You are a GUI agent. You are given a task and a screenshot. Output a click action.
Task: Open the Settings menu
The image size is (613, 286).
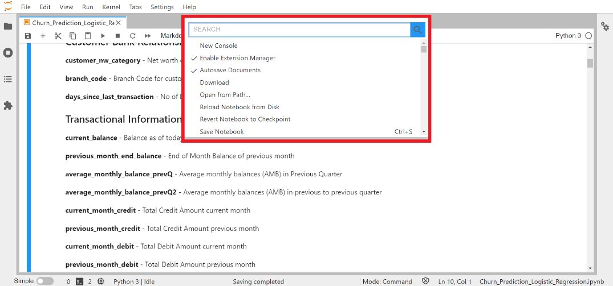coord(162,7)
